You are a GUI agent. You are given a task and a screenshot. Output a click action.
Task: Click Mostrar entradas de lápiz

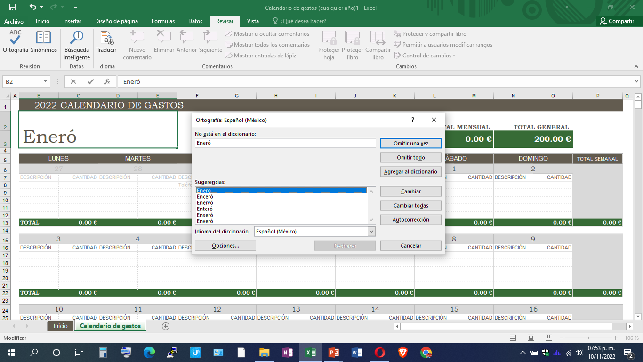(x=260, y=56)
